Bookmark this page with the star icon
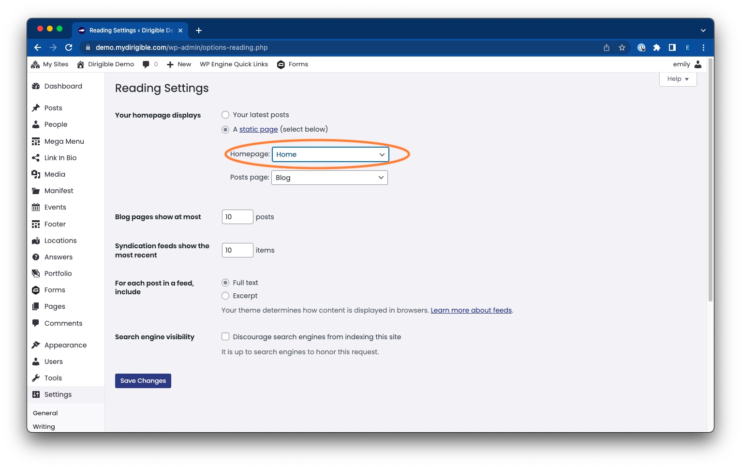This screenshot has width=741, height=468. click(622, 47)
